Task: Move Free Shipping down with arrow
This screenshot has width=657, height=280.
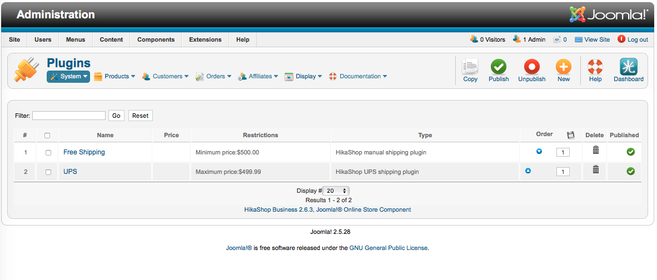Action: tap(539, 151)
